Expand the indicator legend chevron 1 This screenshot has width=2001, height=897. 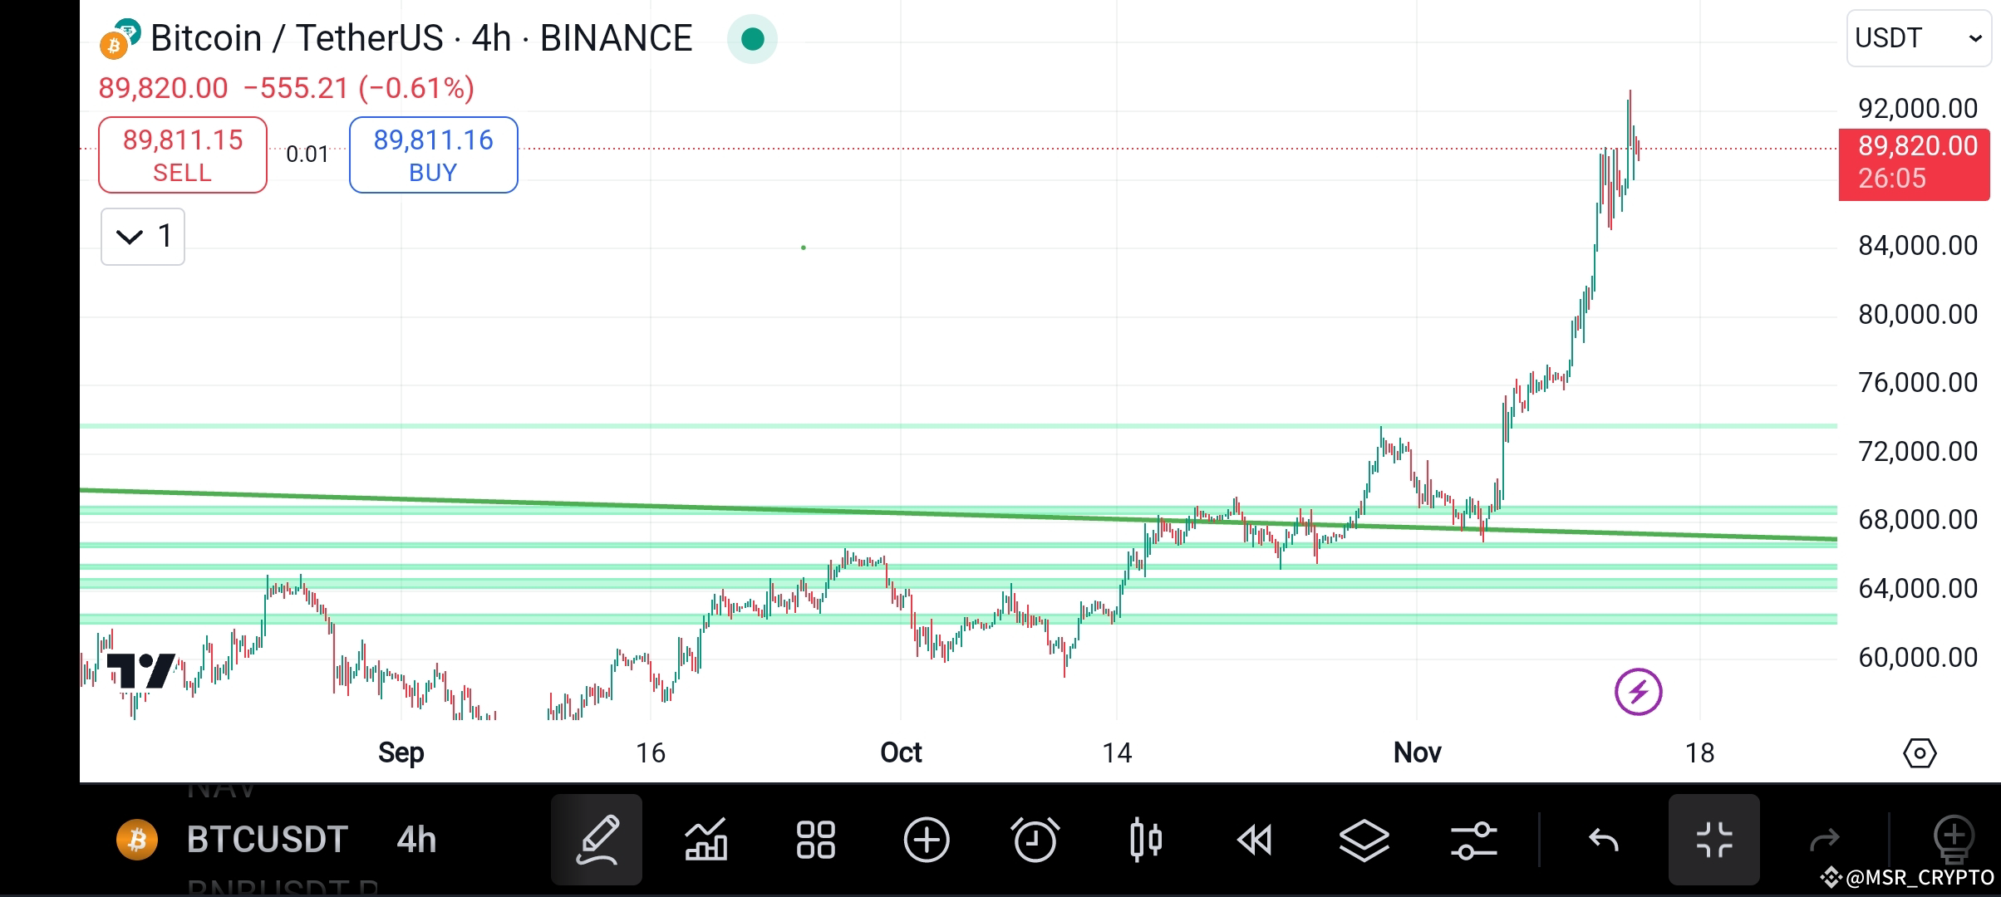(x=143, y=237)
